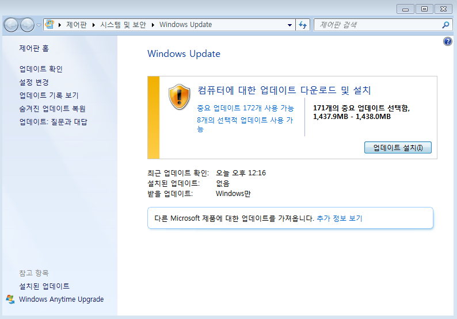
Task: Click the yellow warning shield icon
Action: pos(179,97)
